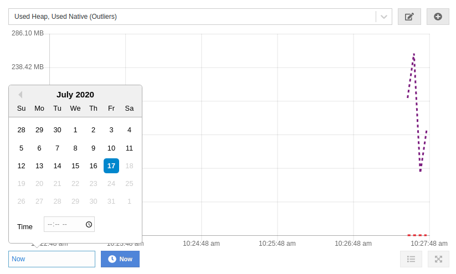Expand chart to fullscreen

[x=438, y=259]
